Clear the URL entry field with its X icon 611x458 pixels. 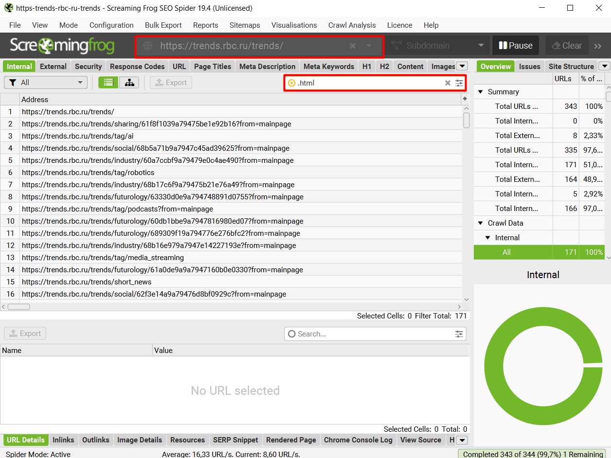(352, 45)
